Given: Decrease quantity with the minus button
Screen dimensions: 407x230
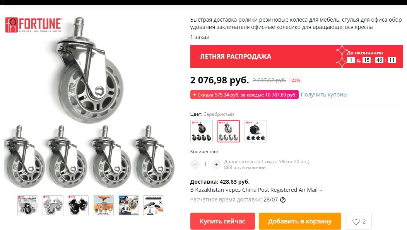Looking at the screenshot, I should [195, 164].
